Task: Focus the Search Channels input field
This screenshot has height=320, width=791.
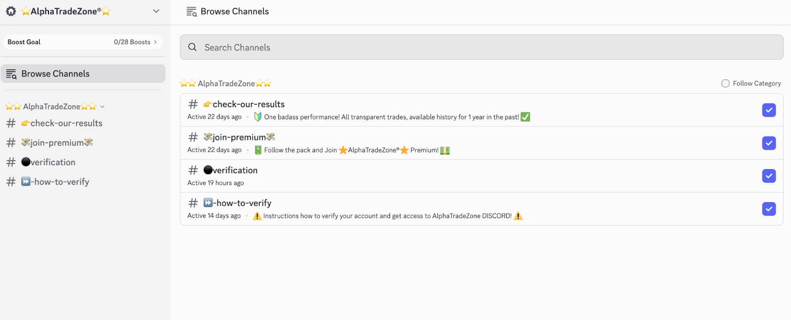Action: tap(482, 47)
